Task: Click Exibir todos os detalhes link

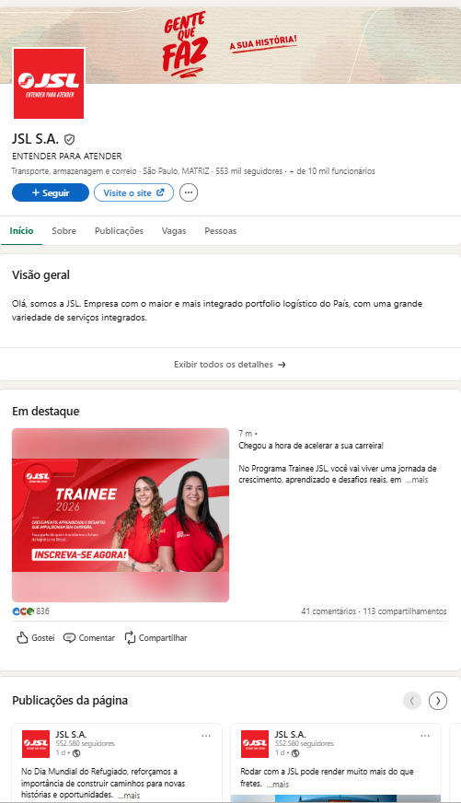Action: point(230,365)
